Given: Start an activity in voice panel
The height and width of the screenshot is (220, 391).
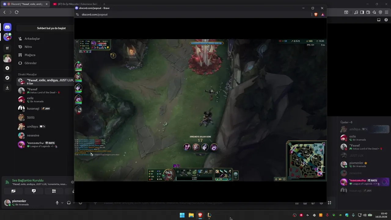Looking at the screenshot, I should coord(54,191).
